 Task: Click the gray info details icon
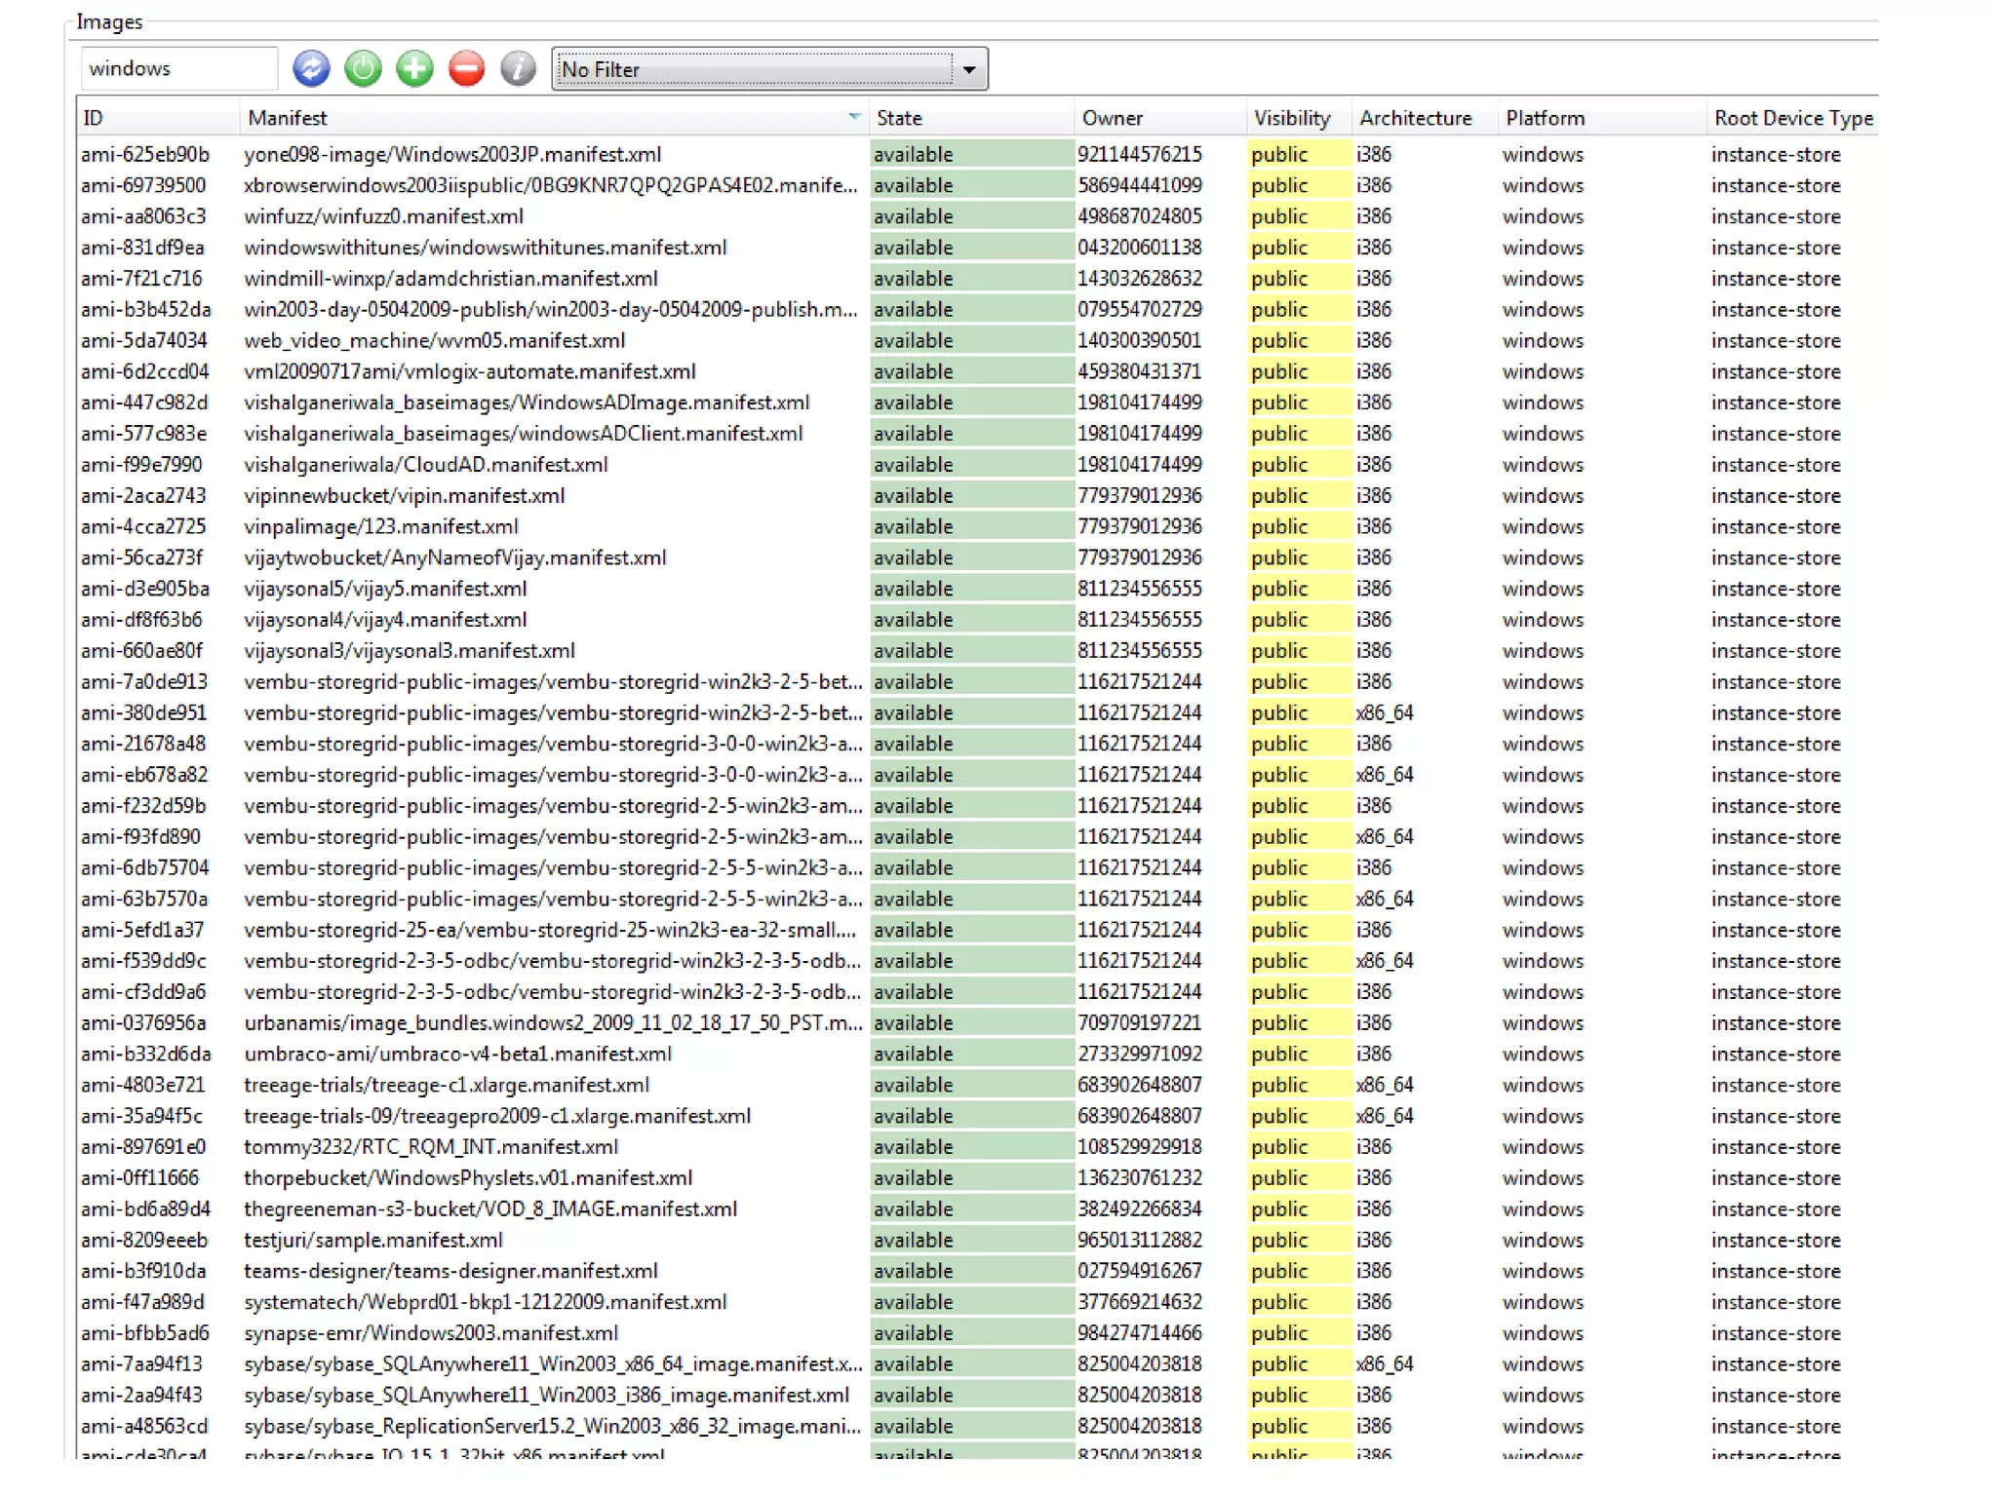click(x=518, y=69)
